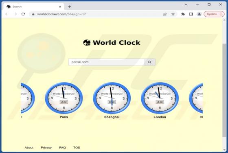Screen dimensions: 228x153
Task: Click the magnifier search button
Action: pos(150,62)
